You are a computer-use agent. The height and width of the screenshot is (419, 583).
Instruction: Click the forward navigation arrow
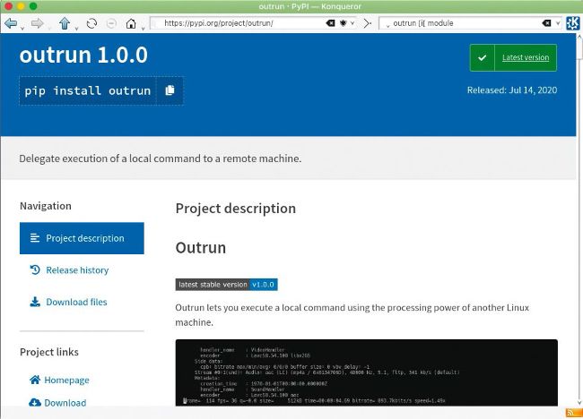(x=38, y=23)
